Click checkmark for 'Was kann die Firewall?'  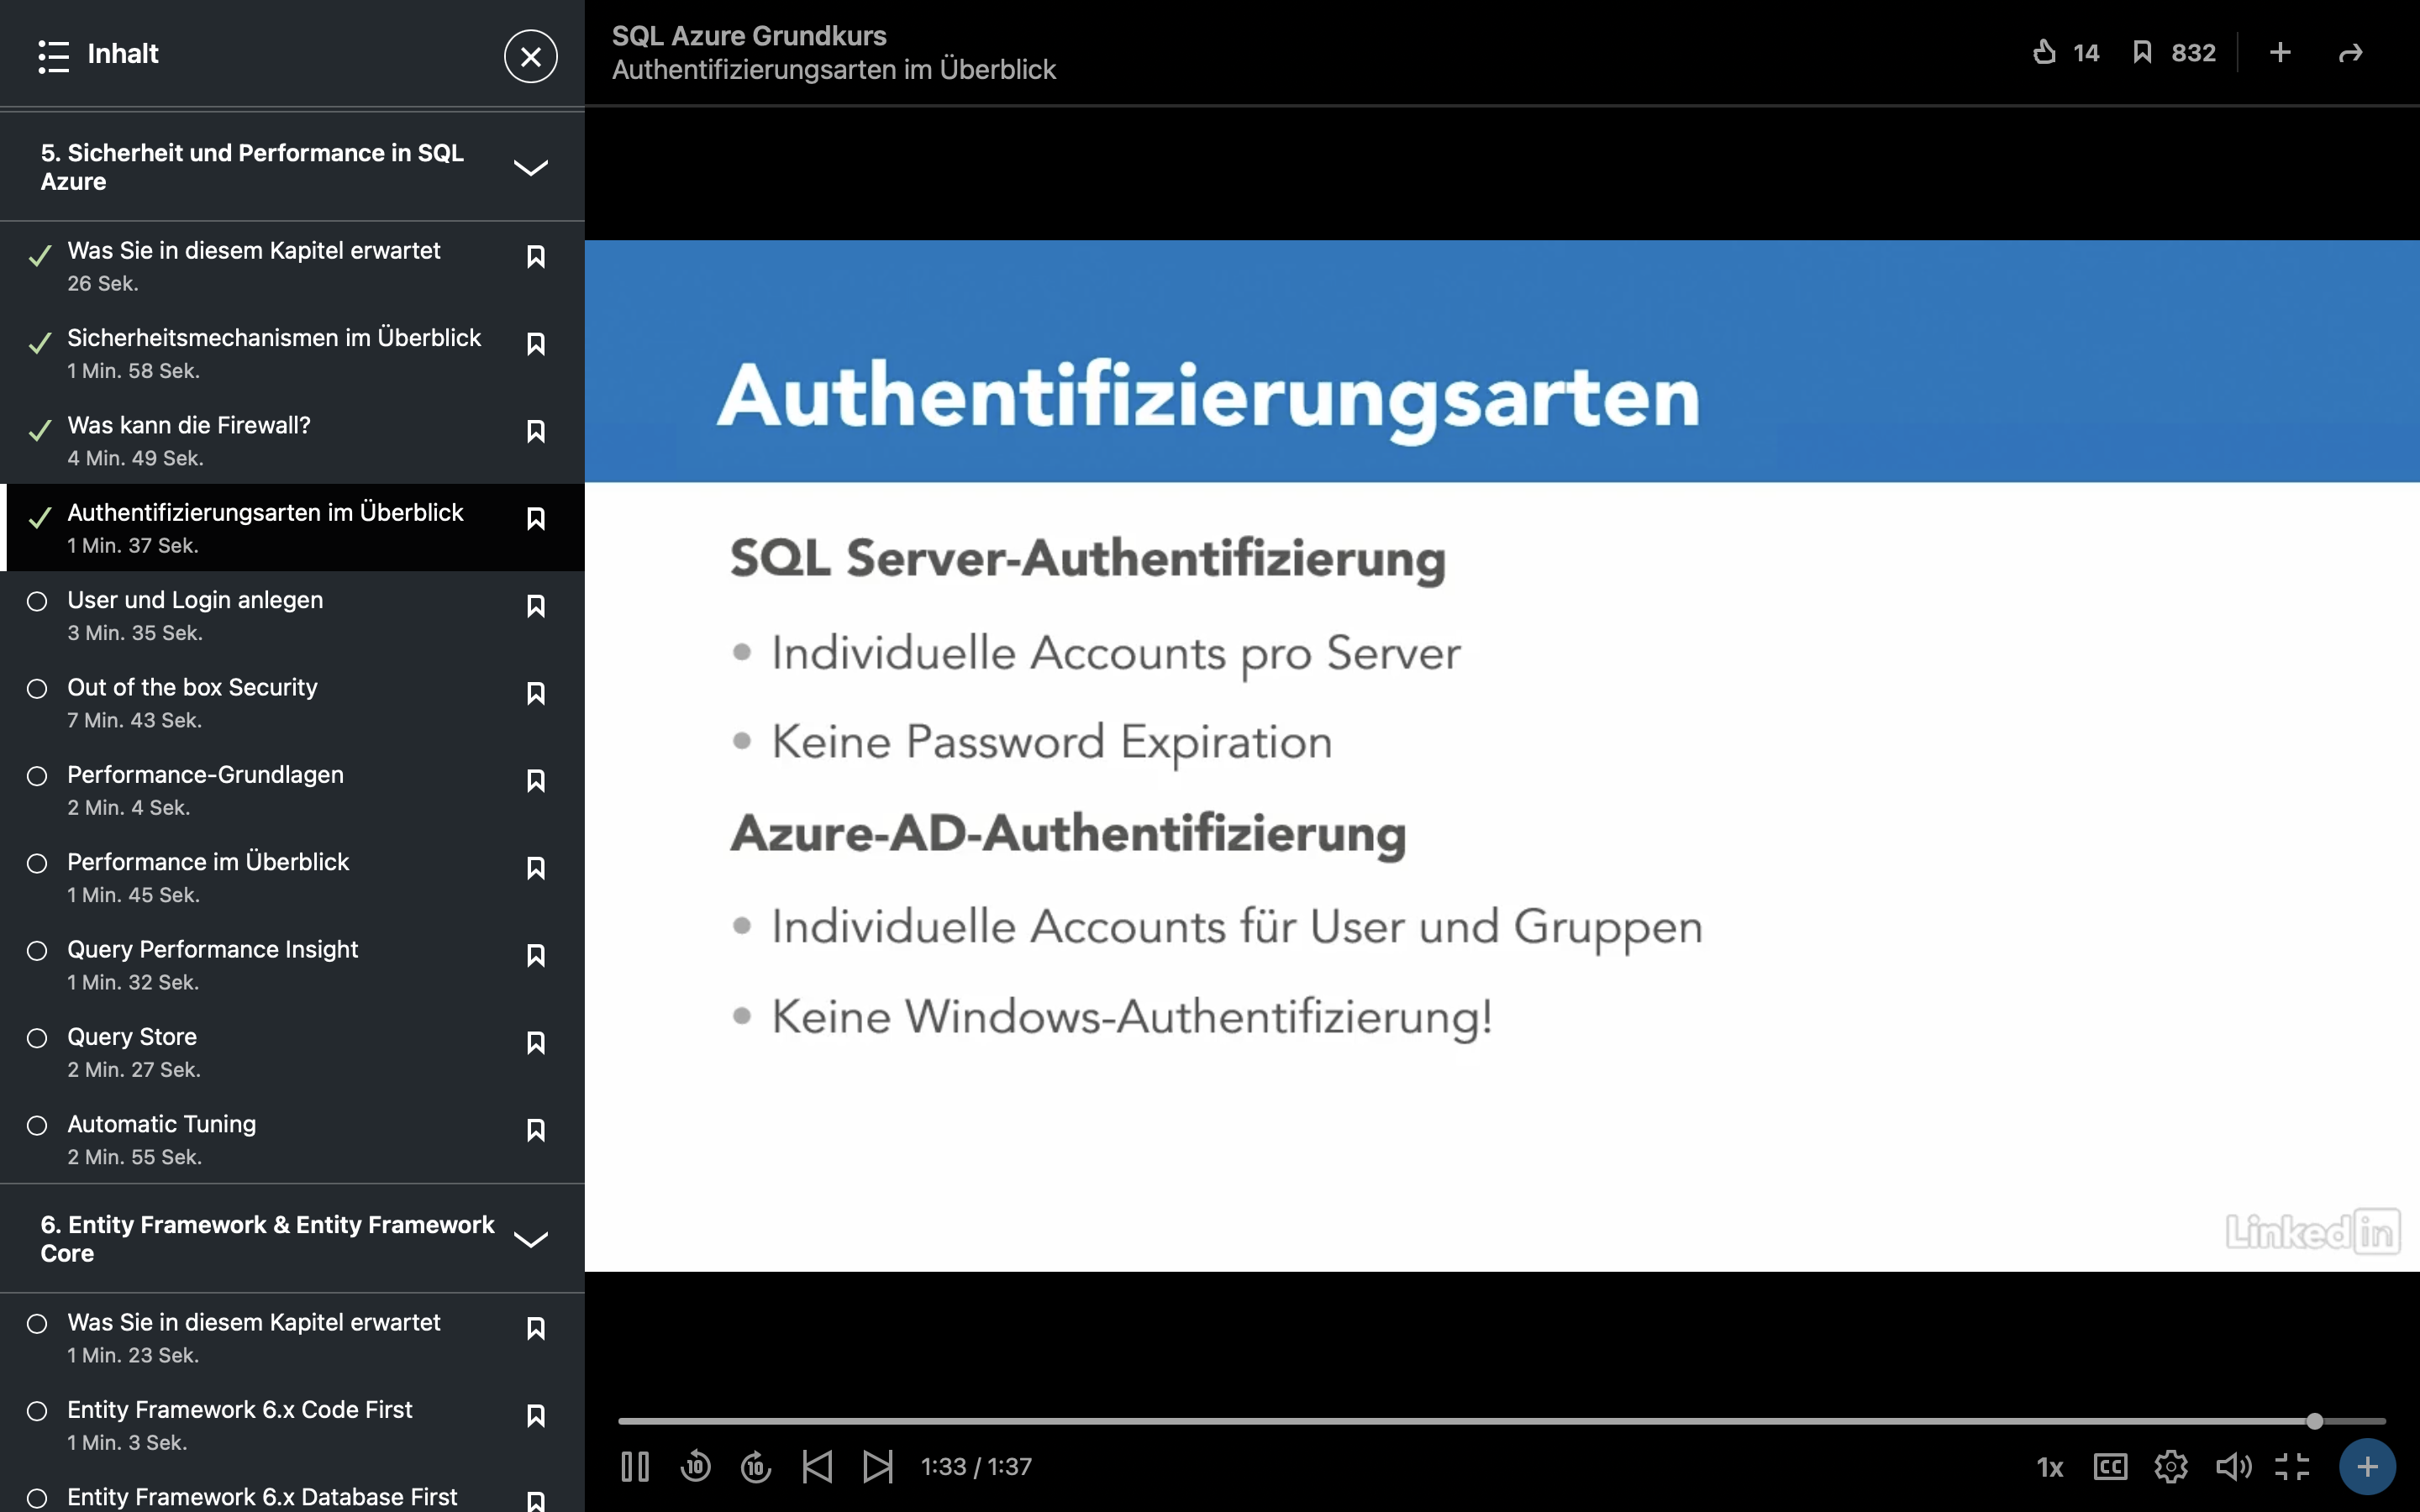click(x=40, y=430)
